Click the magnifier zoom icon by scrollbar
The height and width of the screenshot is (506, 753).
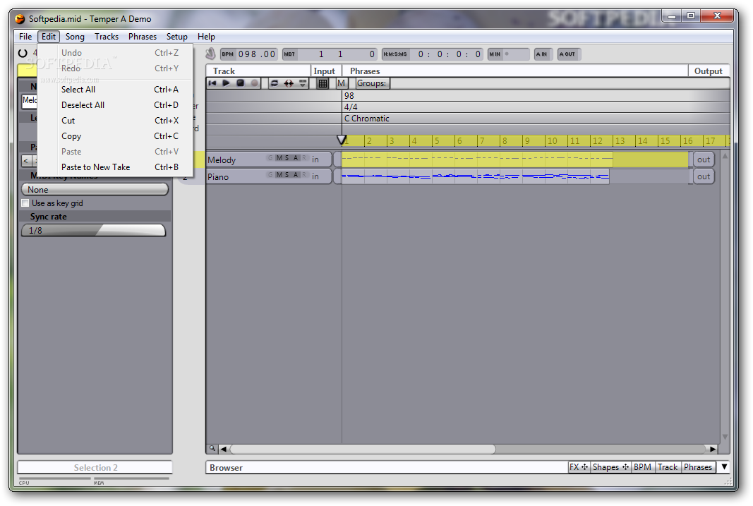click(x=212, y=448)
